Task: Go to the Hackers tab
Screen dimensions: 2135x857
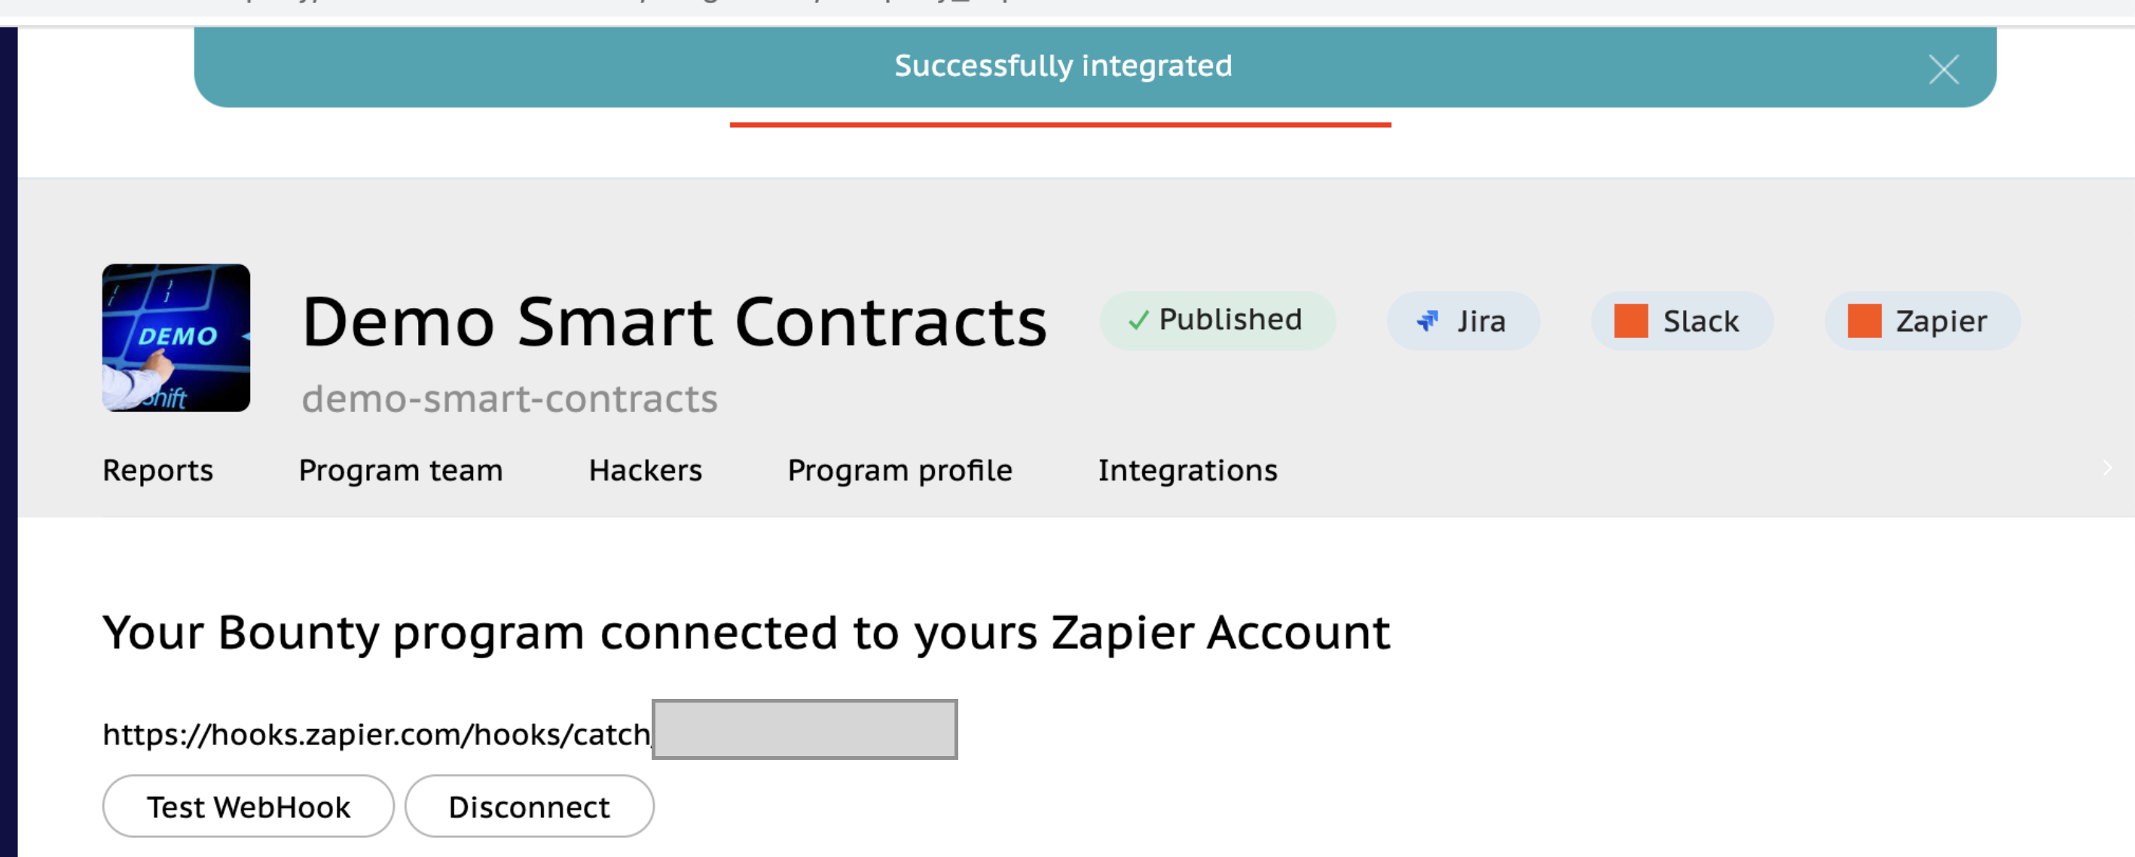Action: (645, 470)
